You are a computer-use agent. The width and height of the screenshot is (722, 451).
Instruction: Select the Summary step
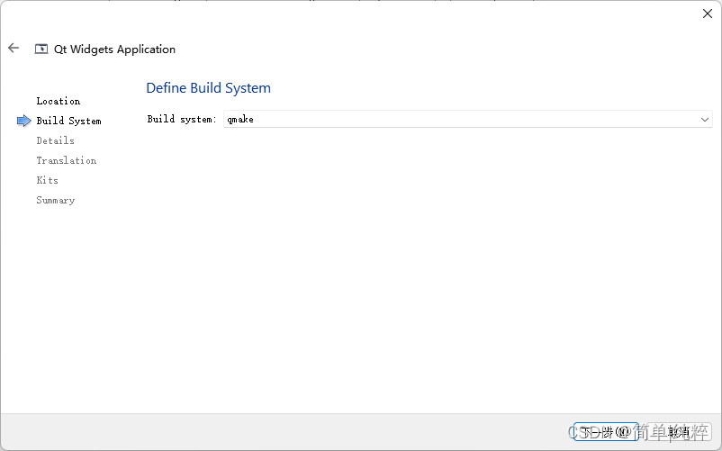click(x=56, y=200)
